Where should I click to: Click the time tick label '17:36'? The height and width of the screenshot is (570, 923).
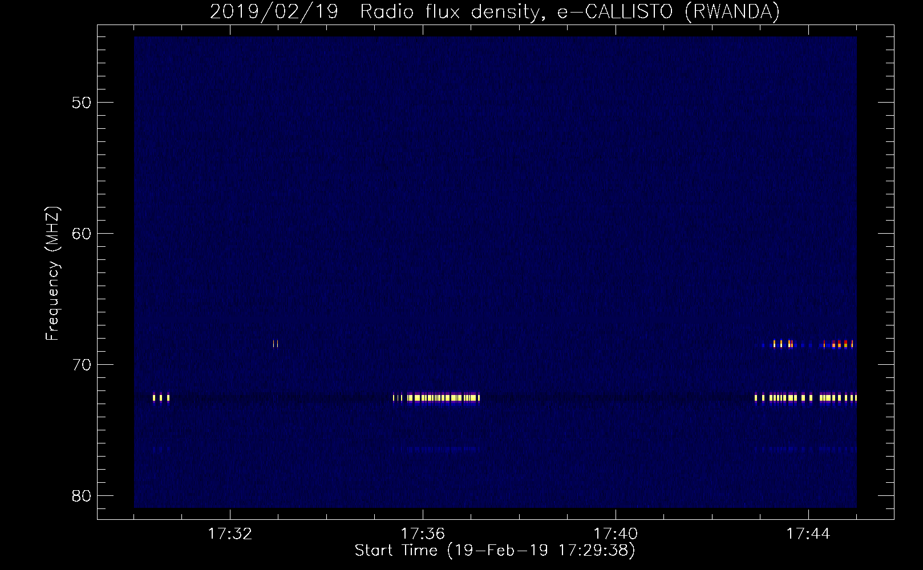coord(423,534)
